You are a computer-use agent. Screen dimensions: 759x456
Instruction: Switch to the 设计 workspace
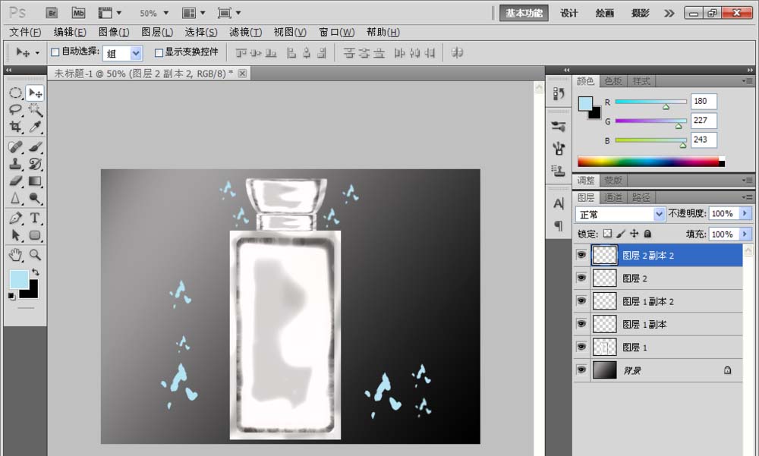(x=568, y=13)
